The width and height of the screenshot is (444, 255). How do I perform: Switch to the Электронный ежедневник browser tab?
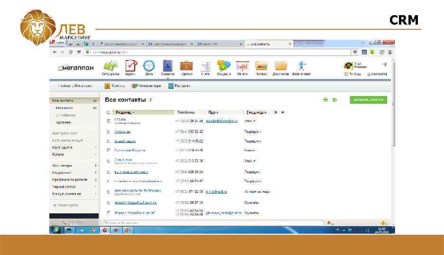pos(170,44)
